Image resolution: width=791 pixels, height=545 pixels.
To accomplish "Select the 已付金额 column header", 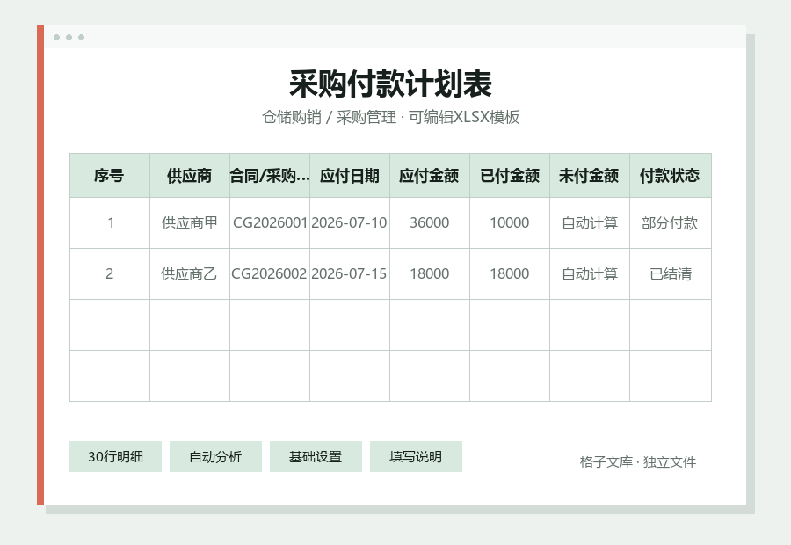I will [x=510, y=176].
